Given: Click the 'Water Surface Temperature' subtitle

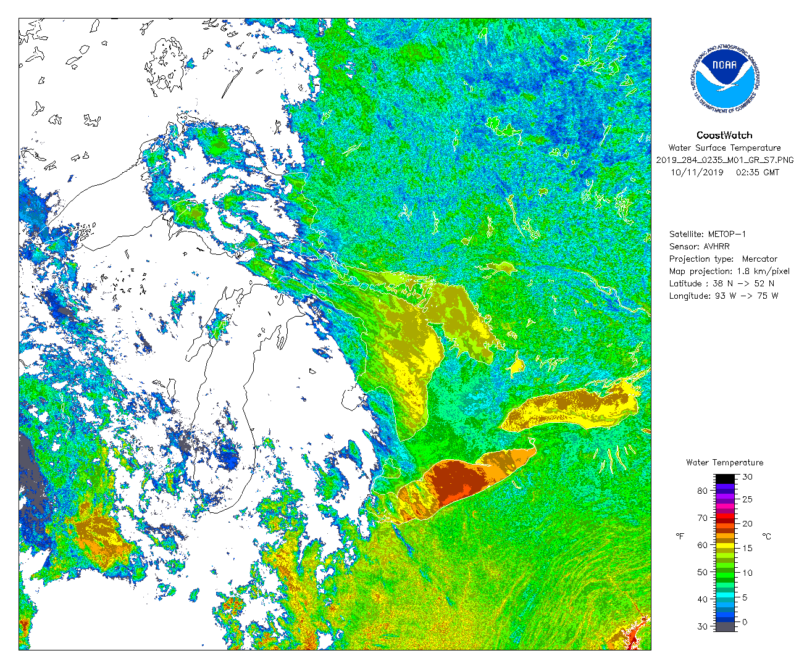Looking at the screenshot, I should (724, 148).
